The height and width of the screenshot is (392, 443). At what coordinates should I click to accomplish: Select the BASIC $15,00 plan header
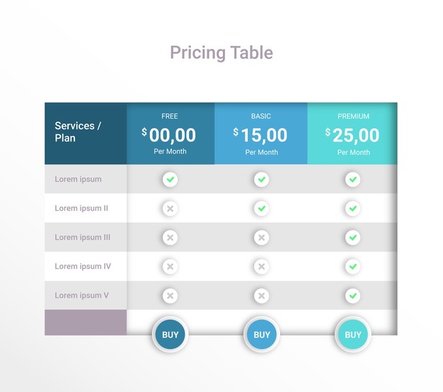(x=261, y=134)
